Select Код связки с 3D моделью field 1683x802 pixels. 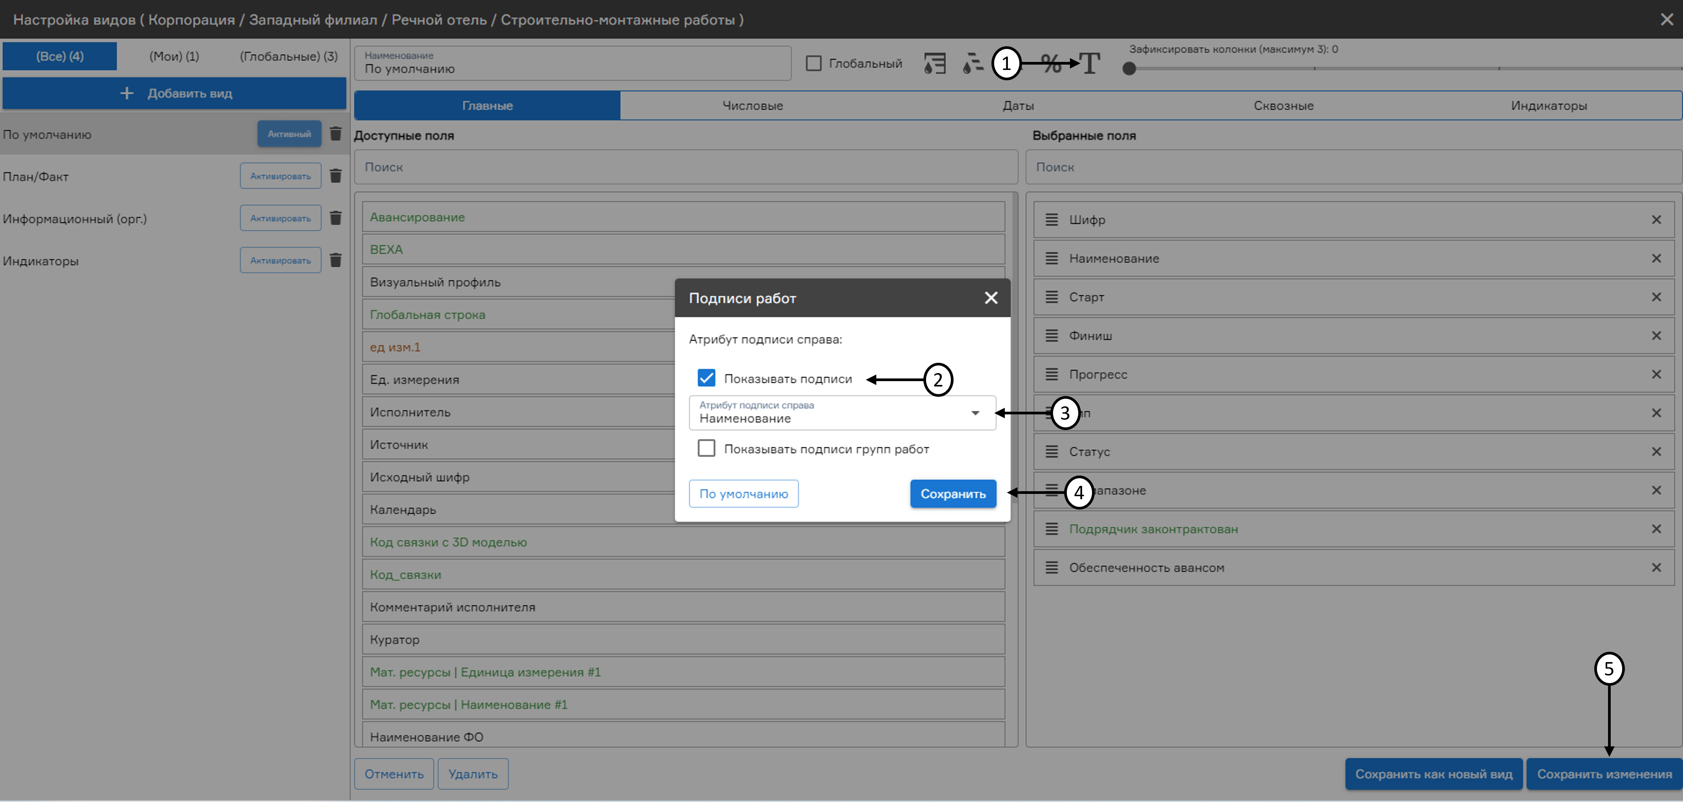point(684,542)
